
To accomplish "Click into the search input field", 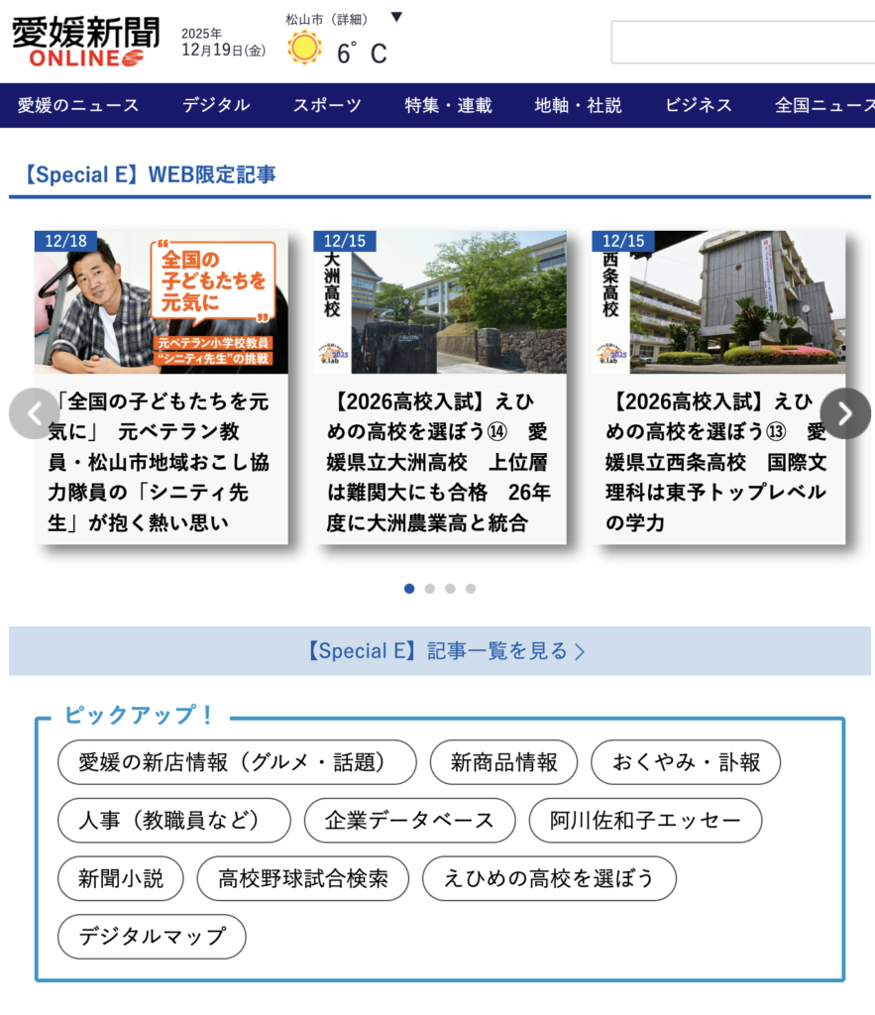I will coord(743,43).
